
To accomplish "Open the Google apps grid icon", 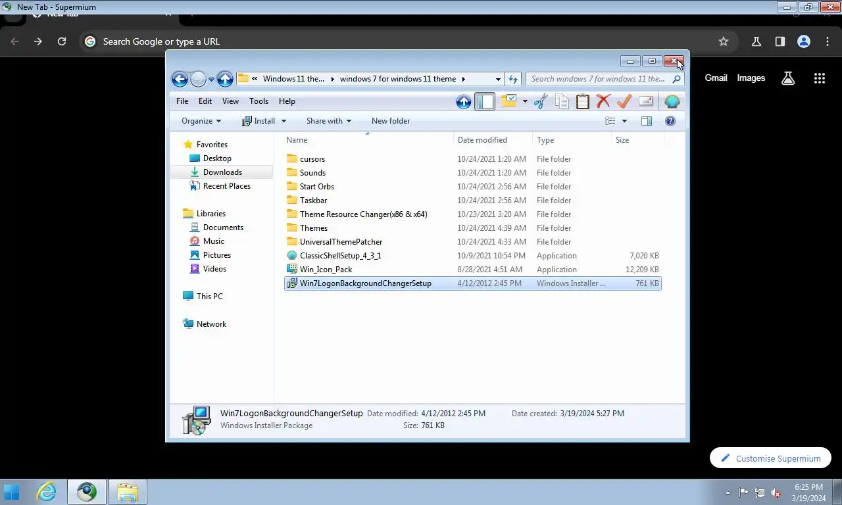I will (819, 78).
